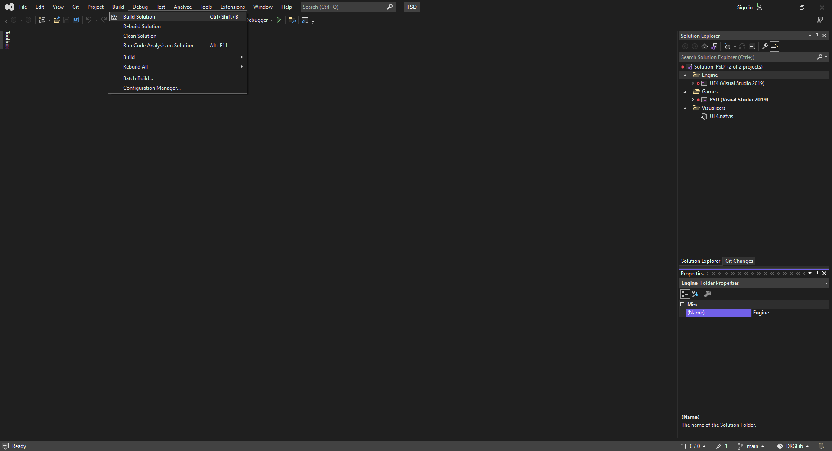Click the status bar output icon beside Ready
The height and width of the screenshot is (451, 832).
pos(5,446)
